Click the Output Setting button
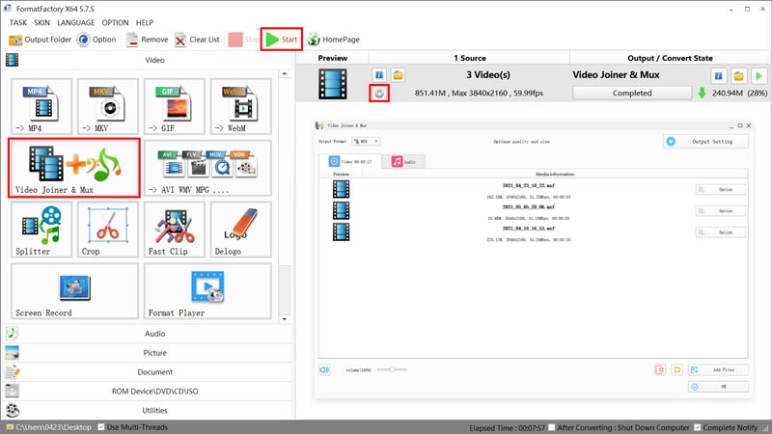 pyautogui.click(x=704, y=141)
